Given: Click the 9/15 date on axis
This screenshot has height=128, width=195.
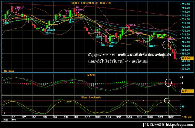Looking at the screenshot, I should tap(119, 117).
